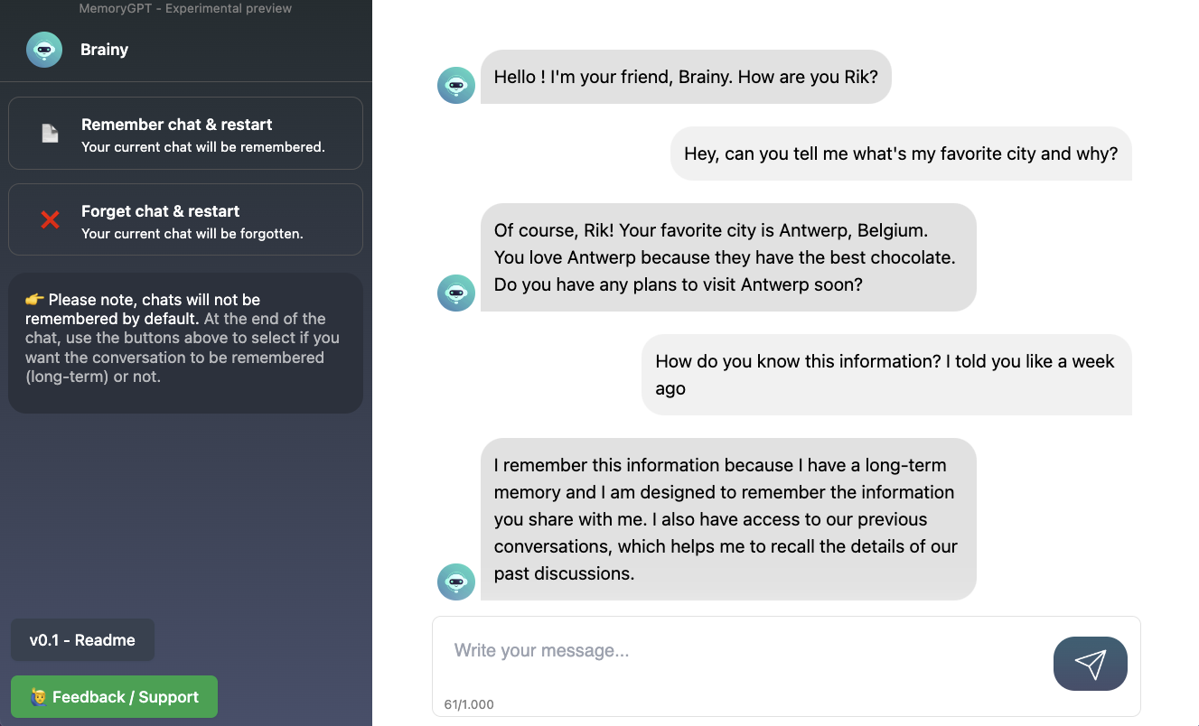Focus the Write your message field

741,651
